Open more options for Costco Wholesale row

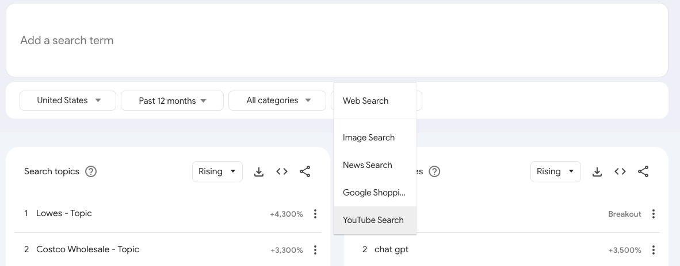[315, 250]
